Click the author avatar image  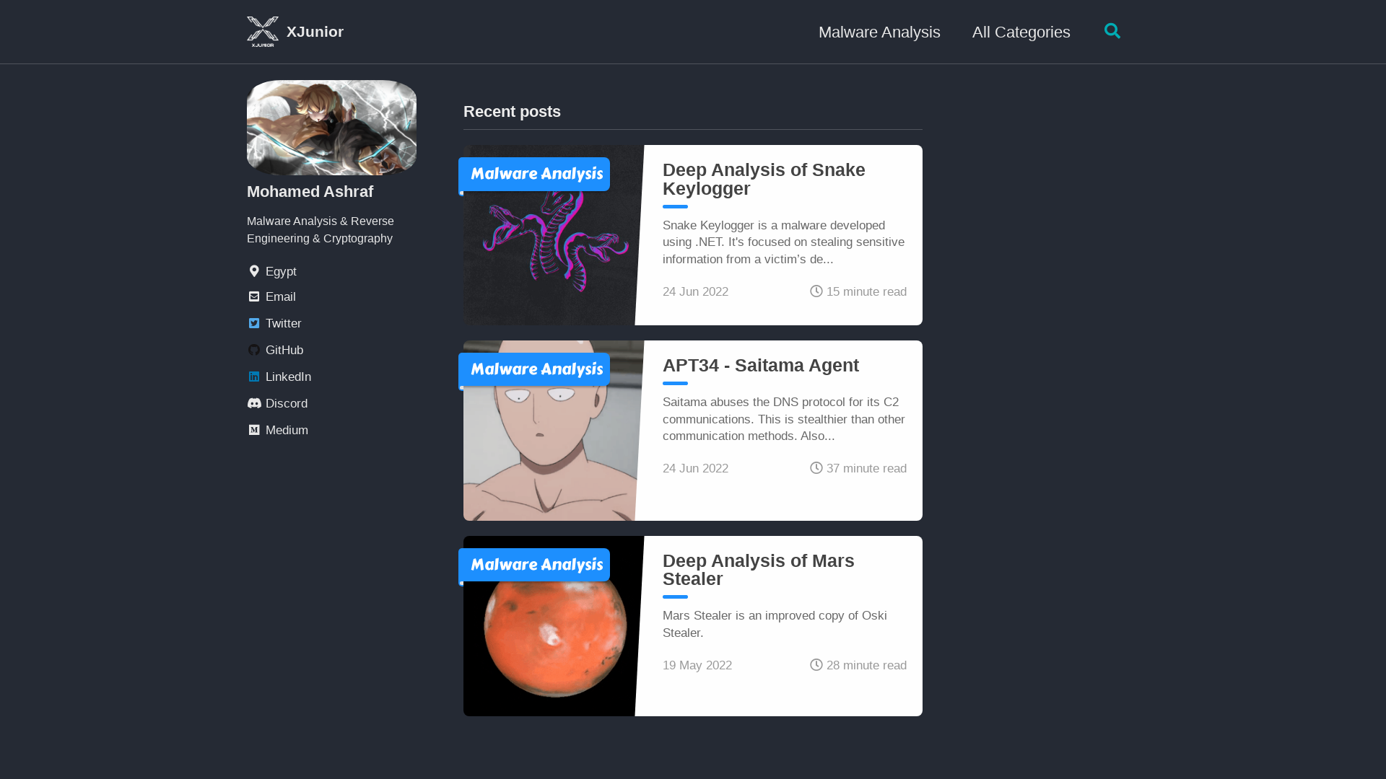331,128
